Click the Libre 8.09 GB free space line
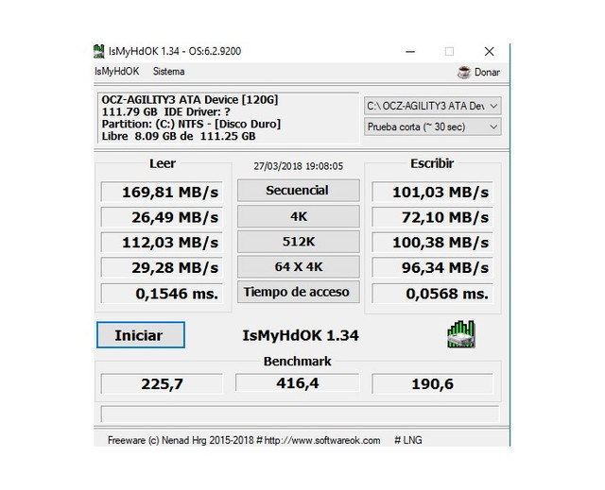 pos(179,136)
